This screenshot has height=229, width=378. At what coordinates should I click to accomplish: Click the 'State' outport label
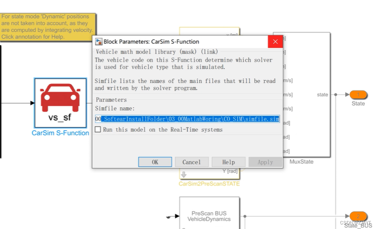pos(358,103)
